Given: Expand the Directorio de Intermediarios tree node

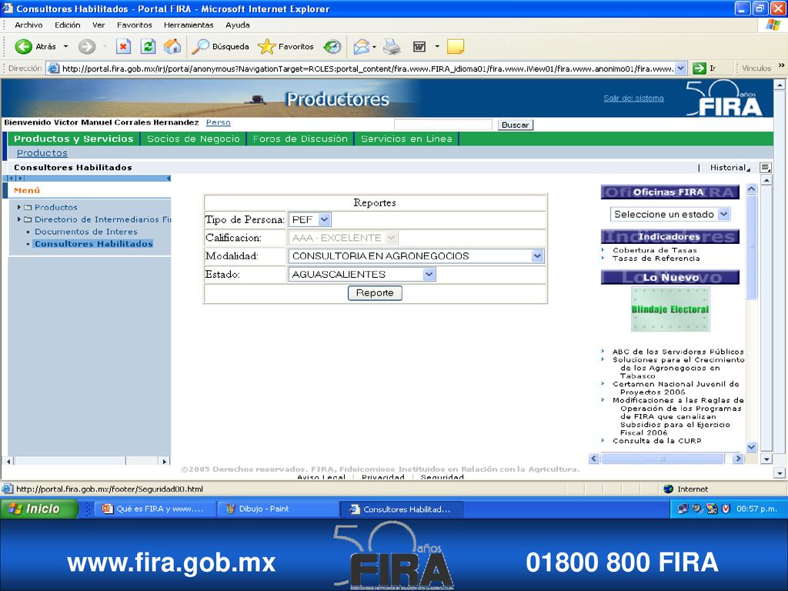Looking at the screenshot, I should coord(19,219).
